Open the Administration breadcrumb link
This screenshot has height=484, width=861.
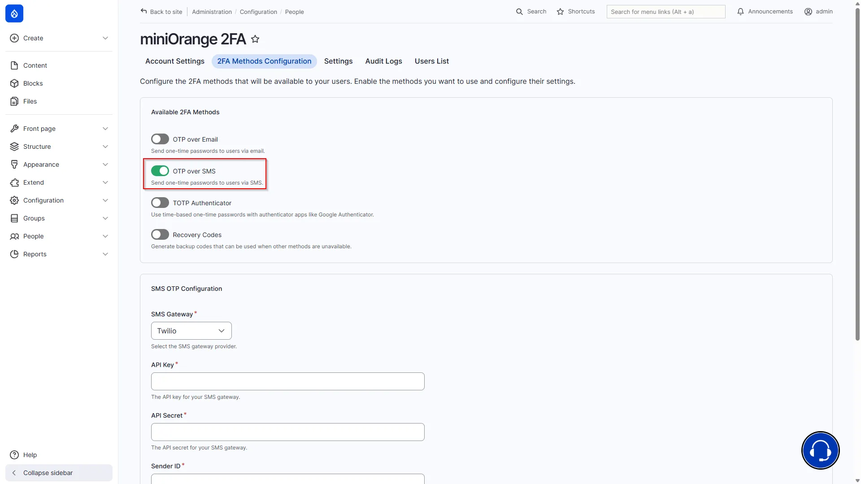tap(212, 12)
